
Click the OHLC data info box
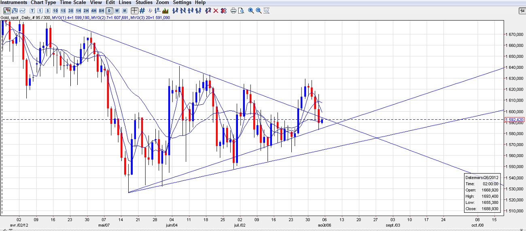click(482, 193)
